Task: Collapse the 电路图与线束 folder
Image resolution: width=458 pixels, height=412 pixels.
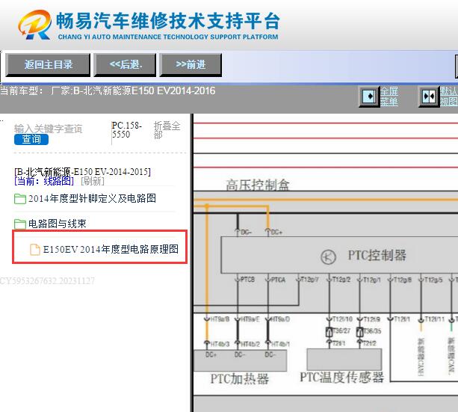Action: (58, 224)
